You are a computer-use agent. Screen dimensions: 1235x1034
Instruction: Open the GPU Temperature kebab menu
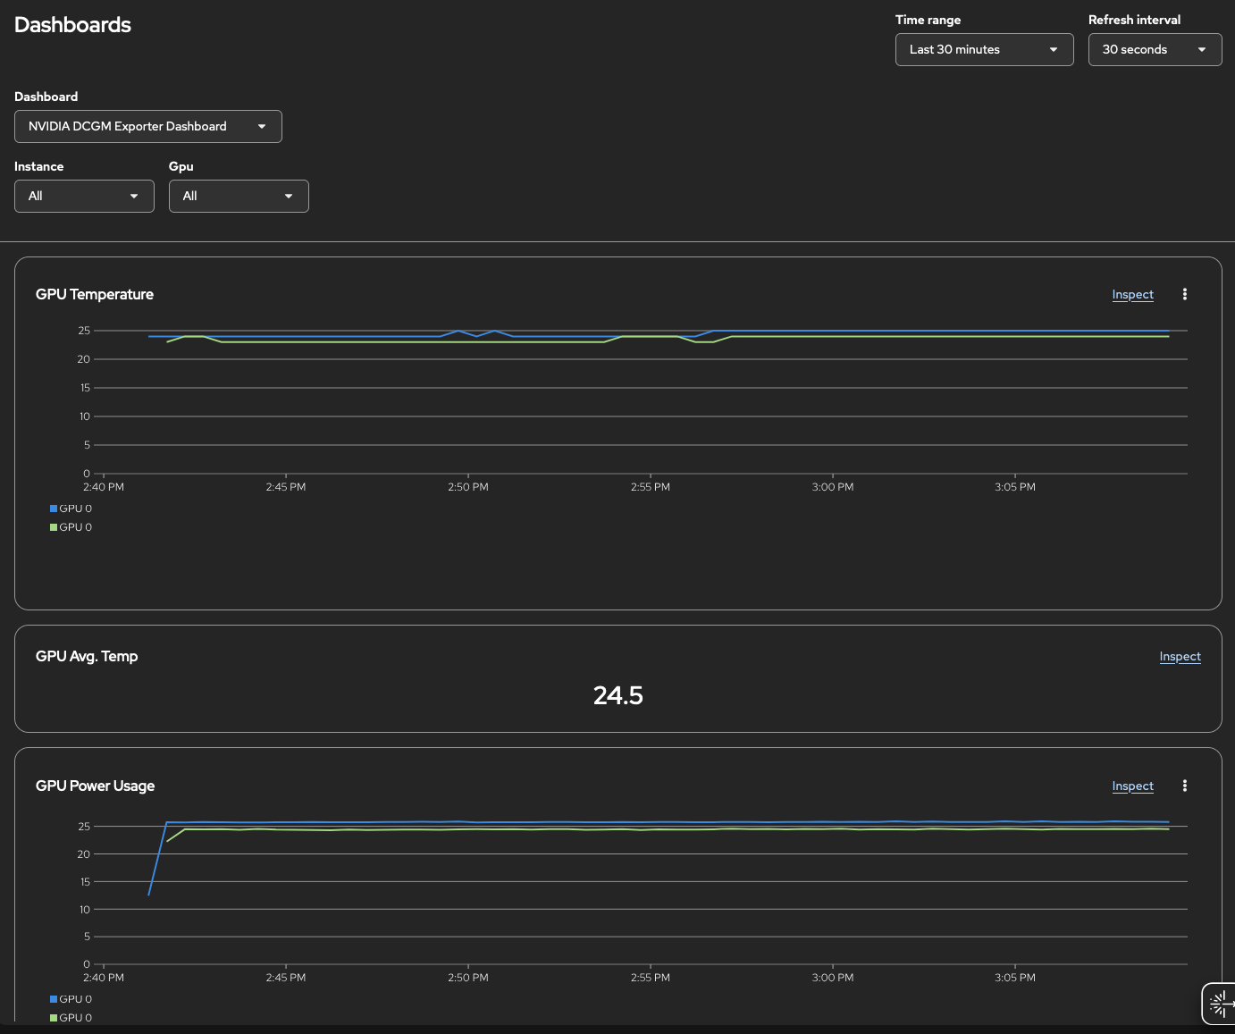click(x=1185, y=294)
